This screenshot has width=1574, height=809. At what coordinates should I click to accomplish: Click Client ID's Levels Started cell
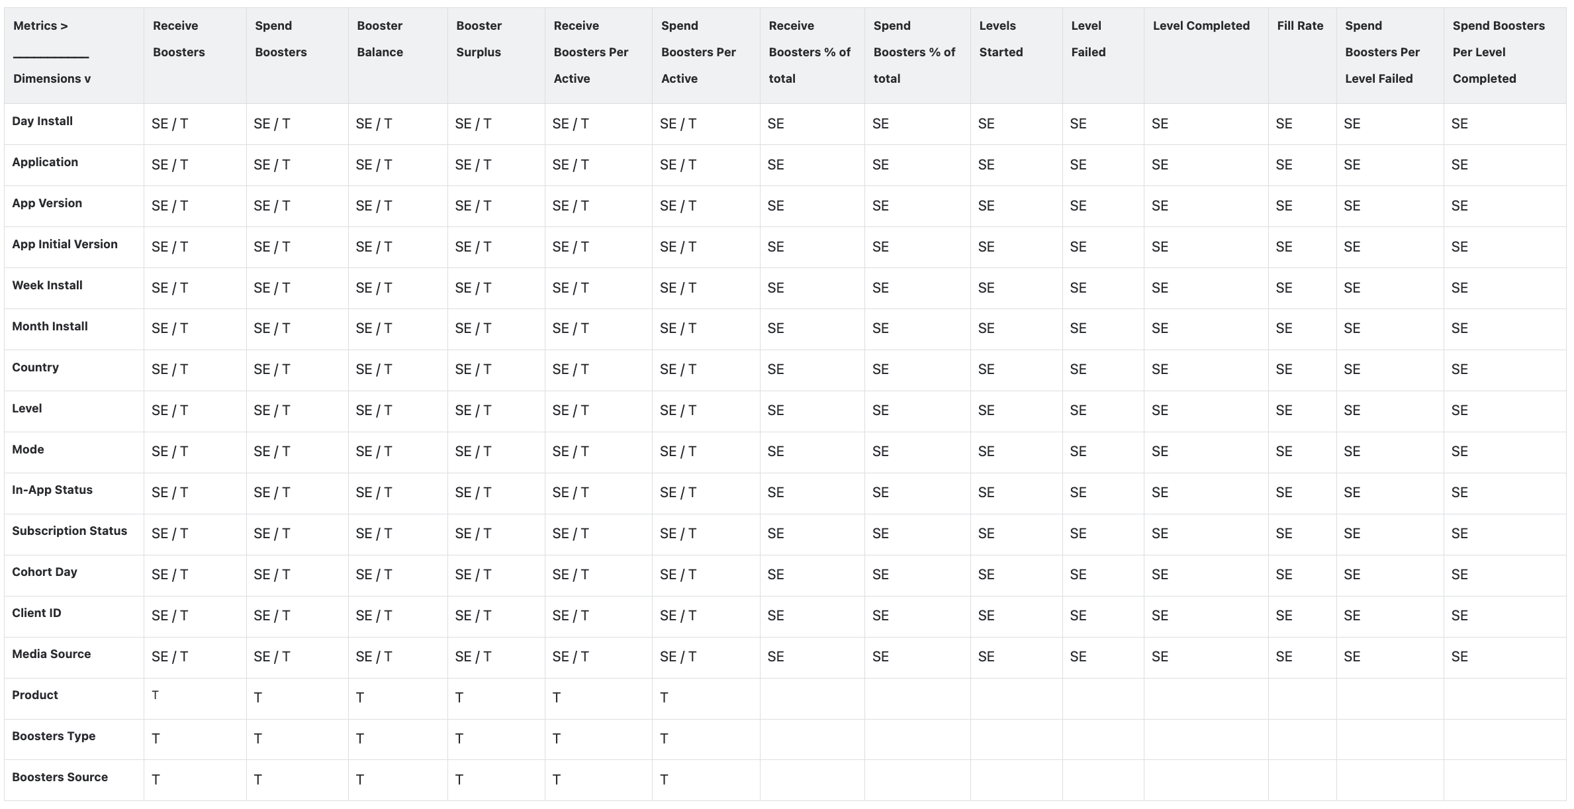(x=986, y=616)
